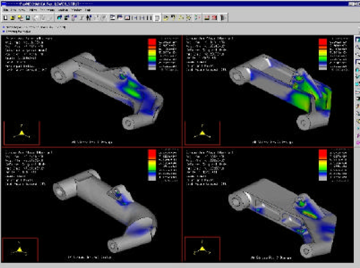This screenshot has width=360, height=268.
Task: Click the yellow-and-red bar icon near the toolbar end
Action: tap(207, 17)
